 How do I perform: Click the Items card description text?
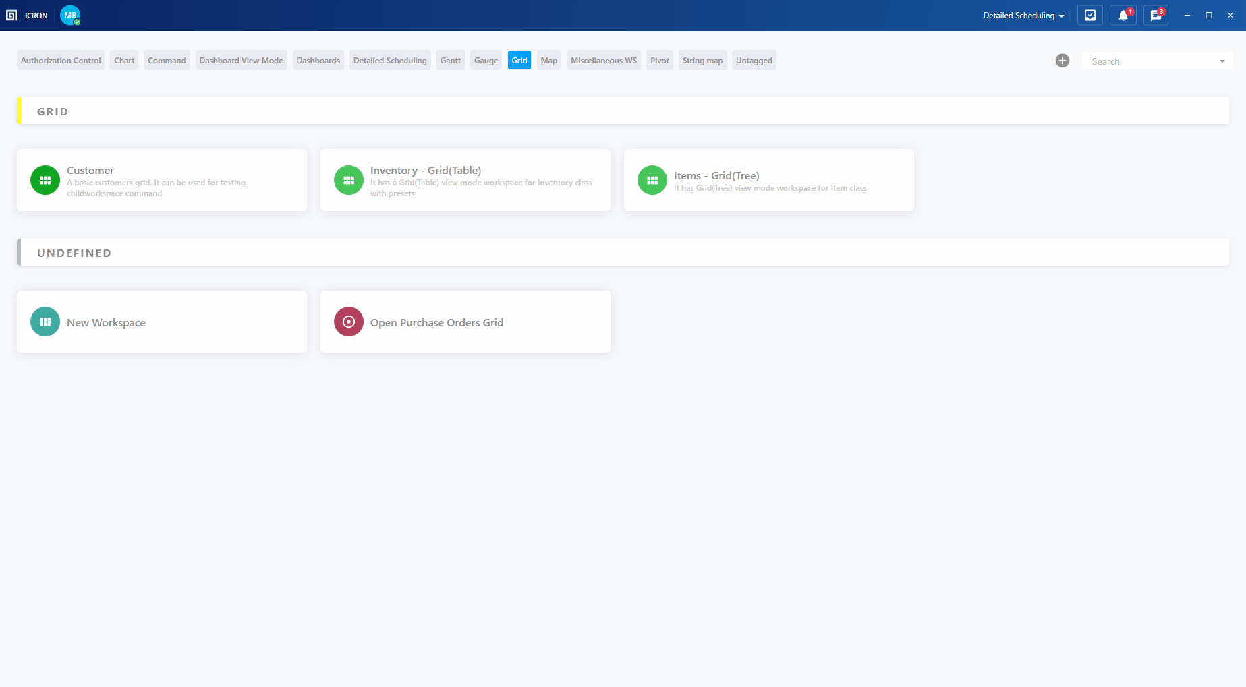(770, 188)
